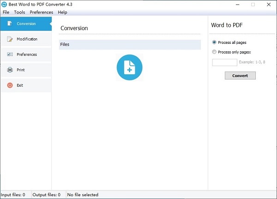
Task: Minimize the converter window
Action: [238, 5]
